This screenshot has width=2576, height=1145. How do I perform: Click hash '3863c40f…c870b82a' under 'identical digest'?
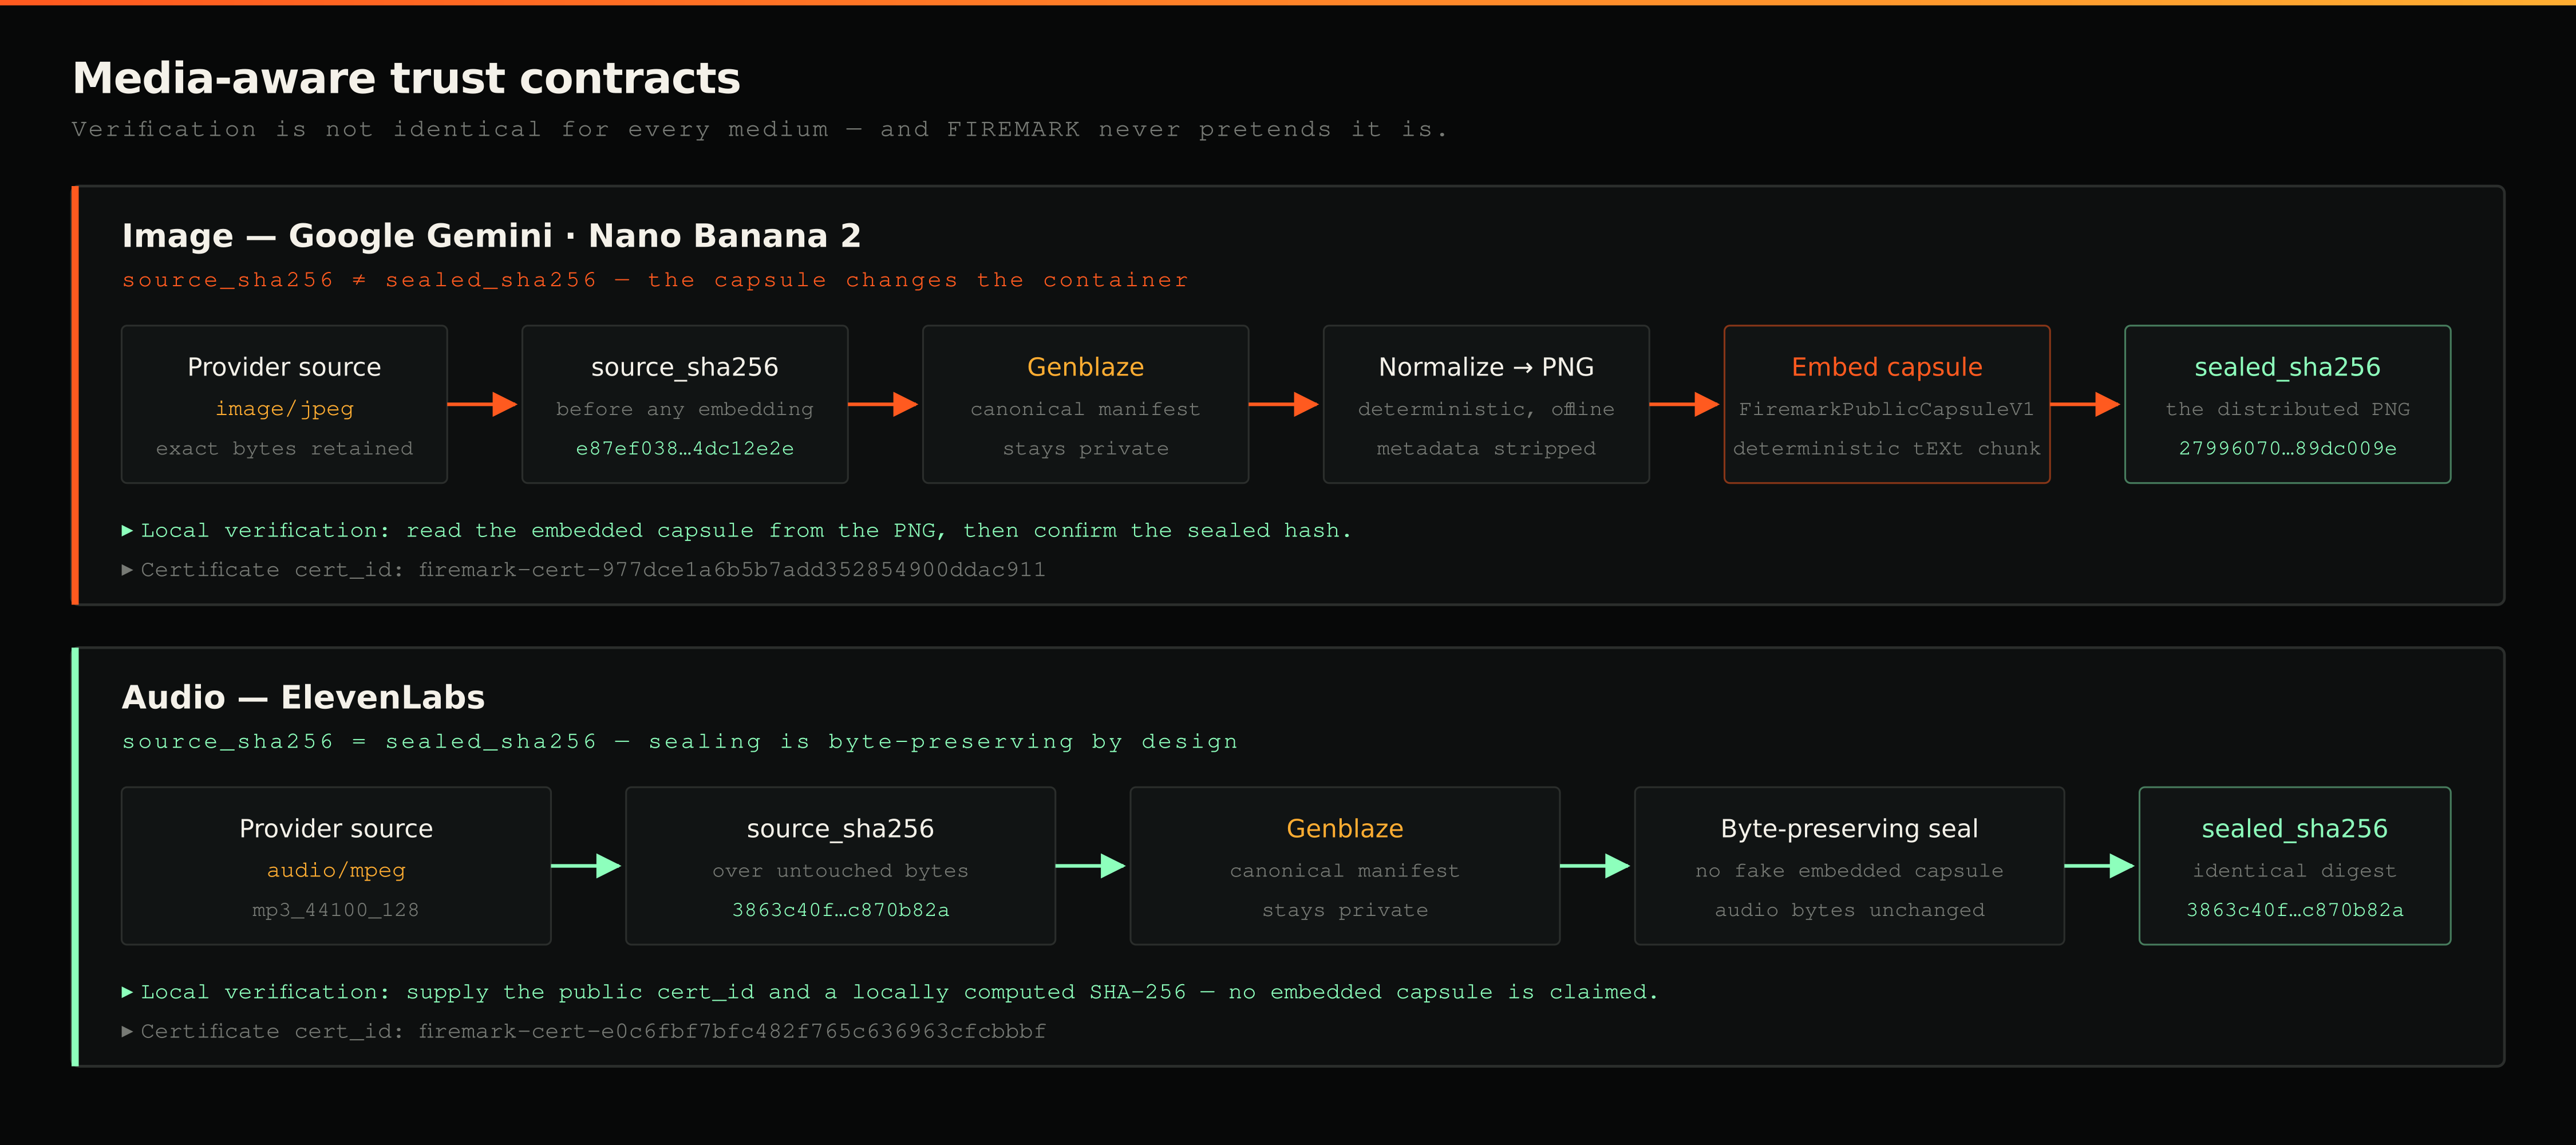[2295, 910]
